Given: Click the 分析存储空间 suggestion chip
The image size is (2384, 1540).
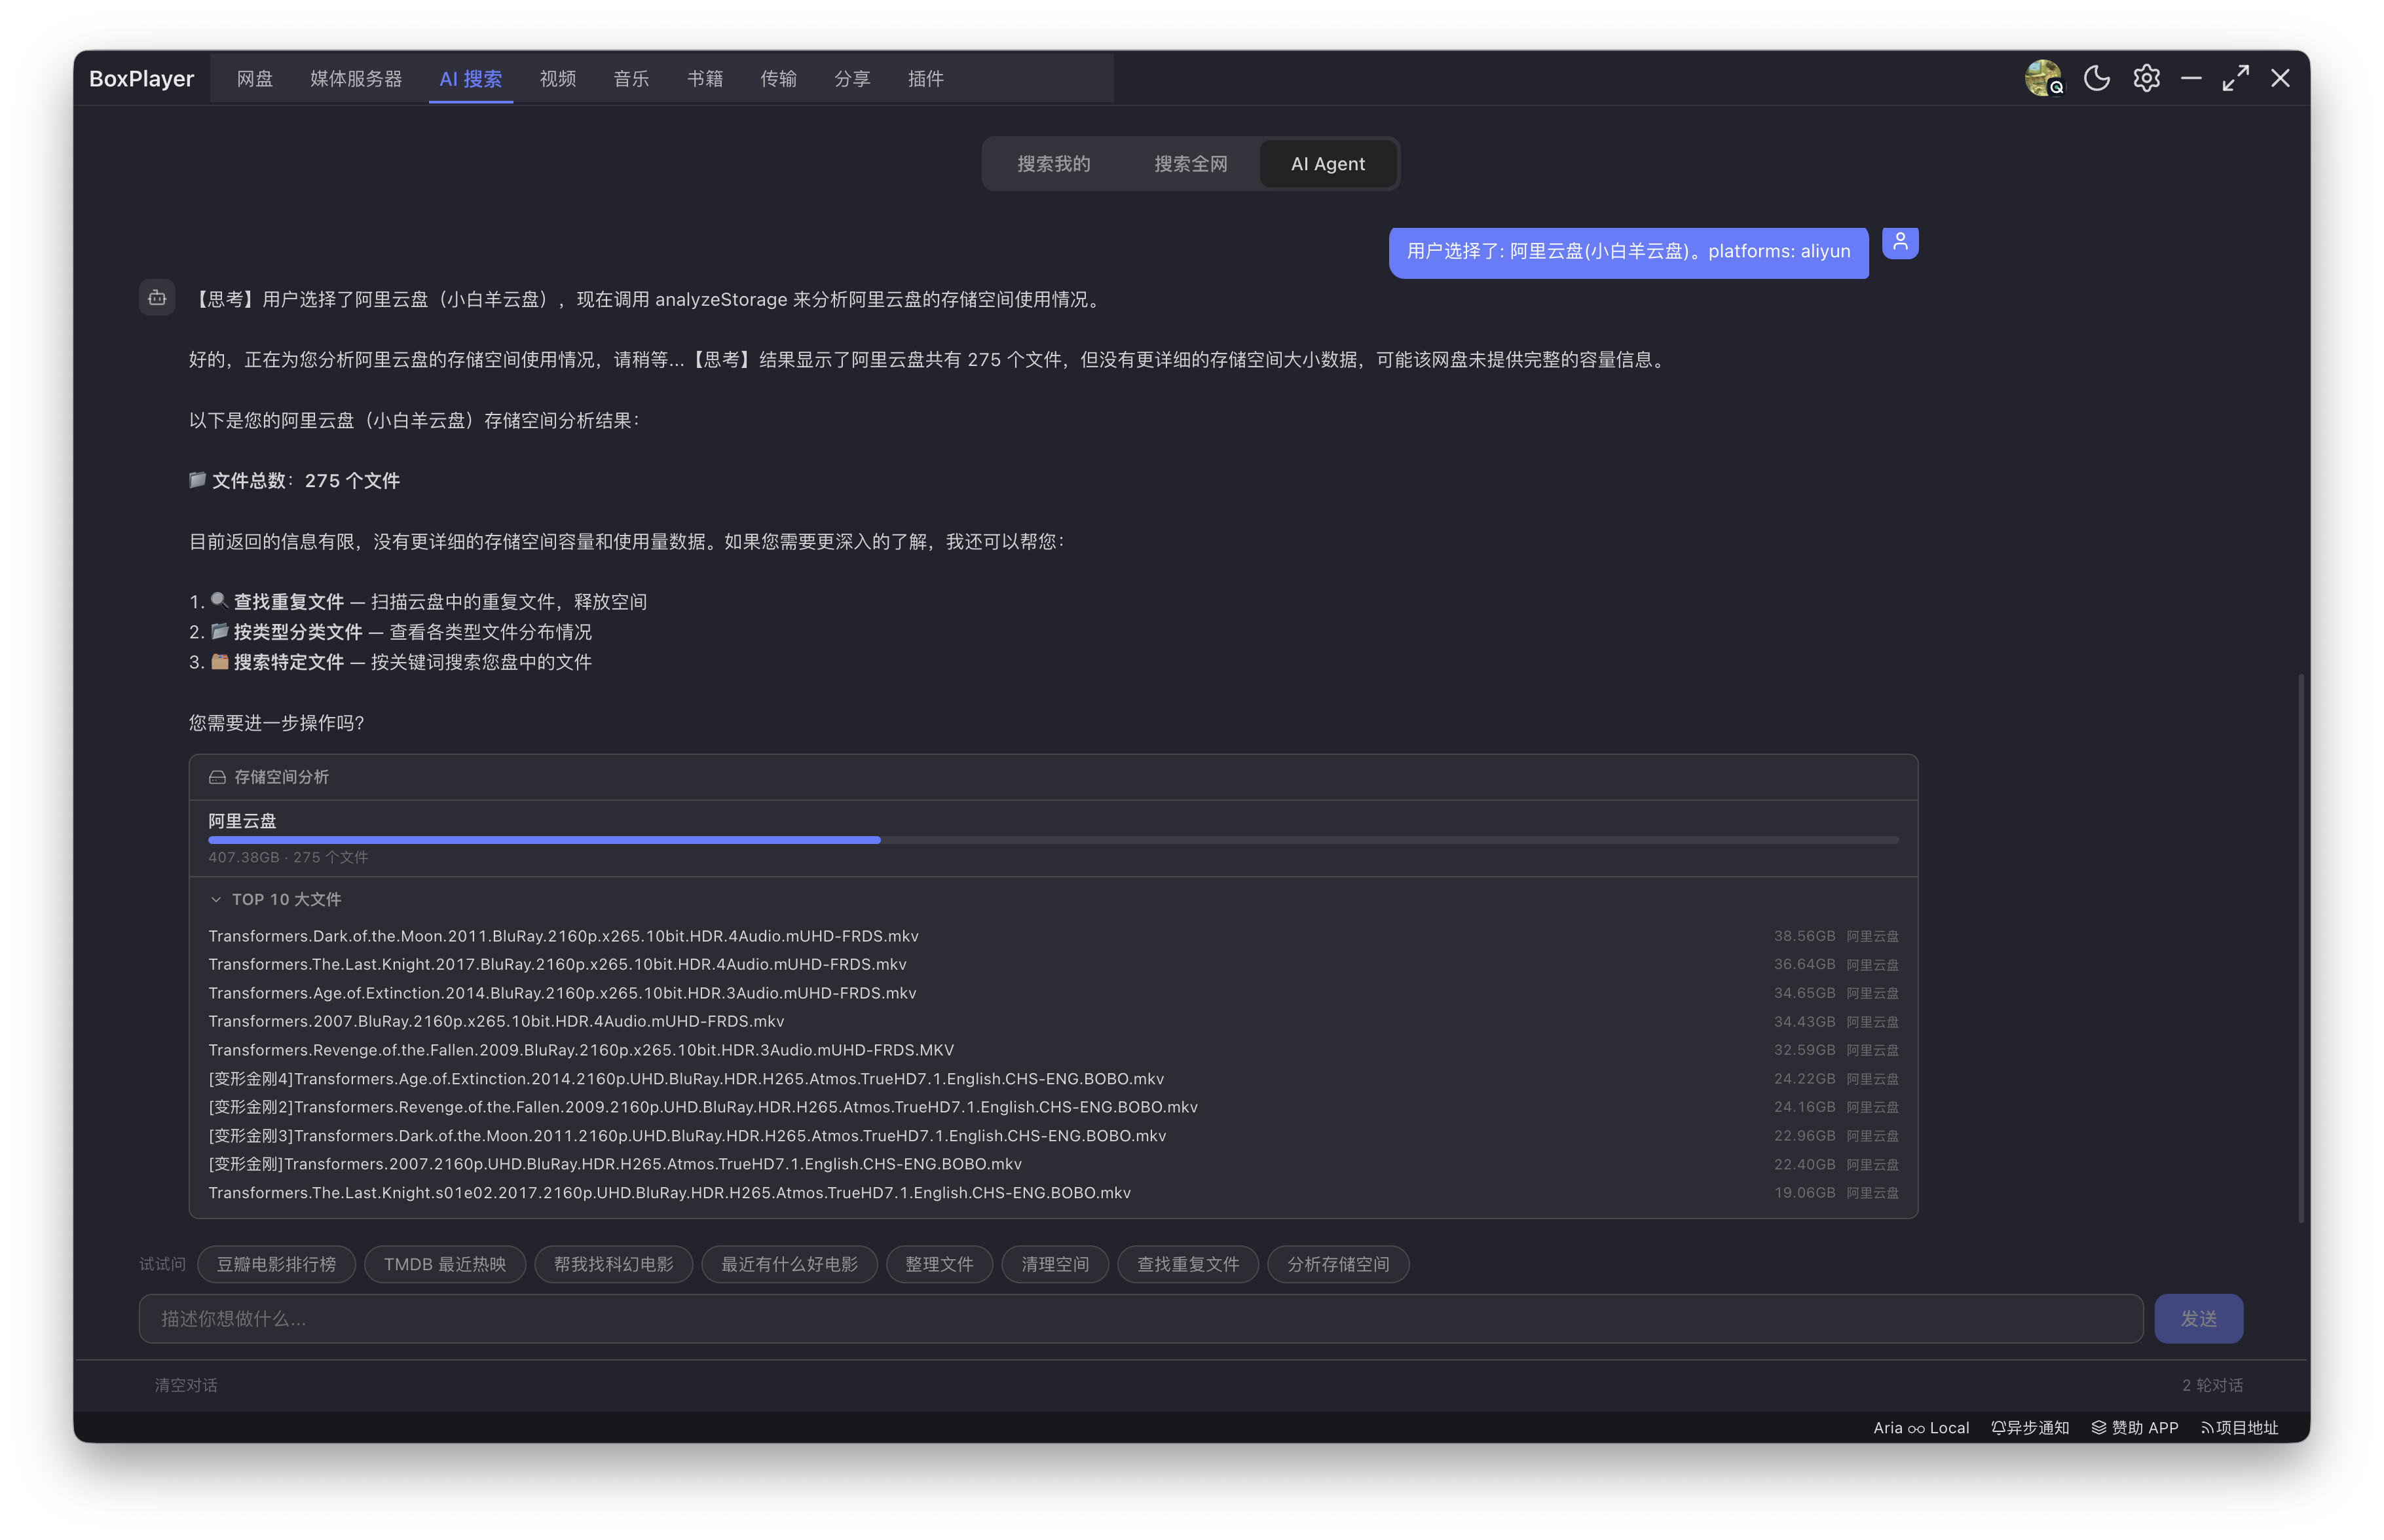Looking at the screenshot, I should [1338, 1264].
